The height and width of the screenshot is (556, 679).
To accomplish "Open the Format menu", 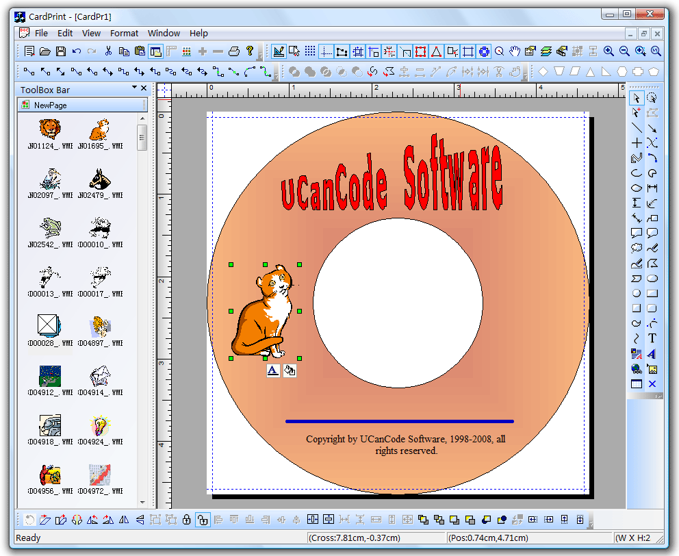I will pyautogui.click(x=124, y=33).
